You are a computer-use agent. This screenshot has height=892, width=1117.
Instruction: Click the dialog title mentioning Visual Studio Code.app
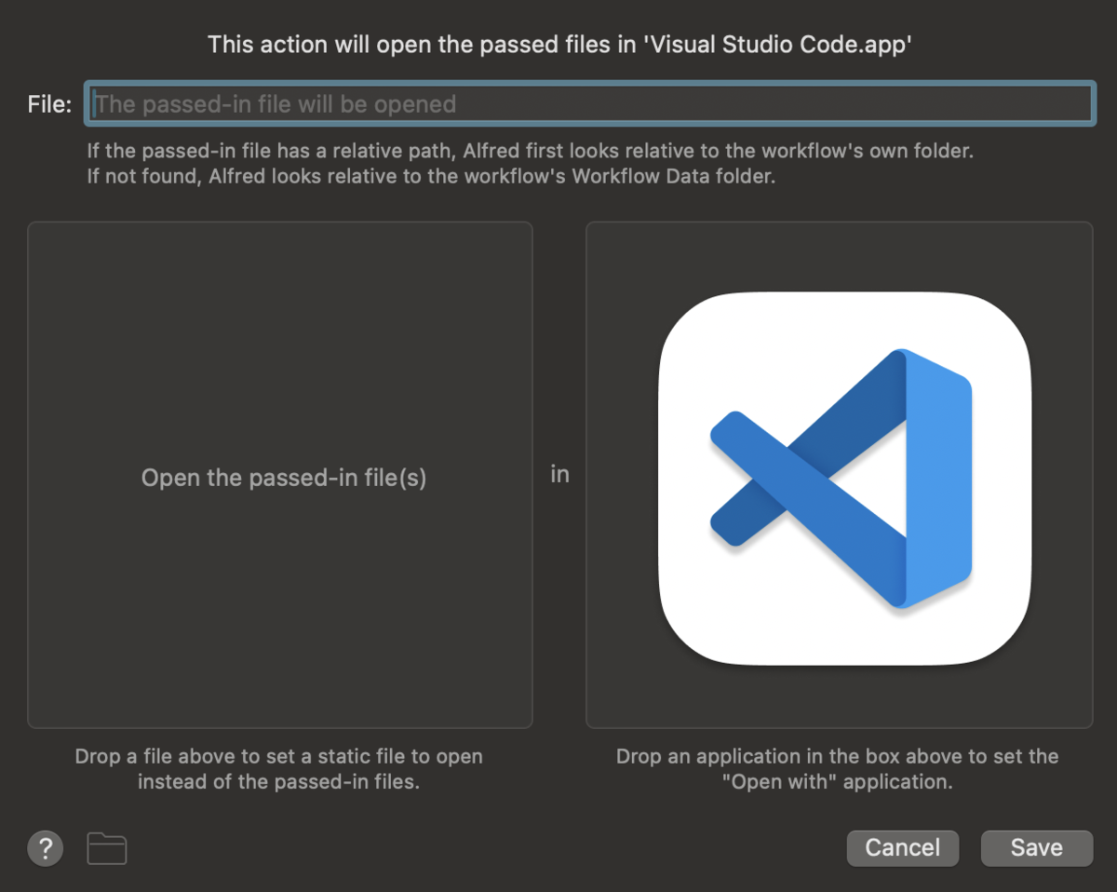click(558, 44)
